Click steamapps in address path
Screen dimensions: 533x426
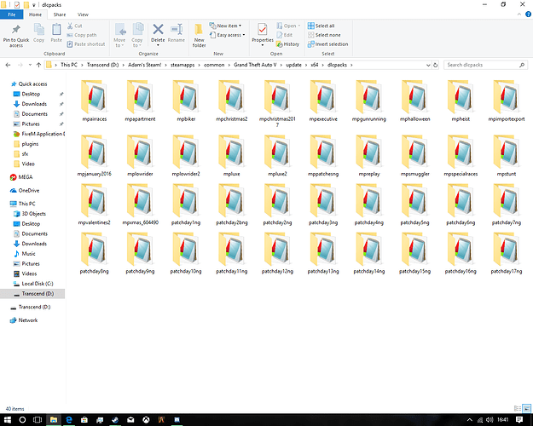pyautogui.click(x=182, y=65)
